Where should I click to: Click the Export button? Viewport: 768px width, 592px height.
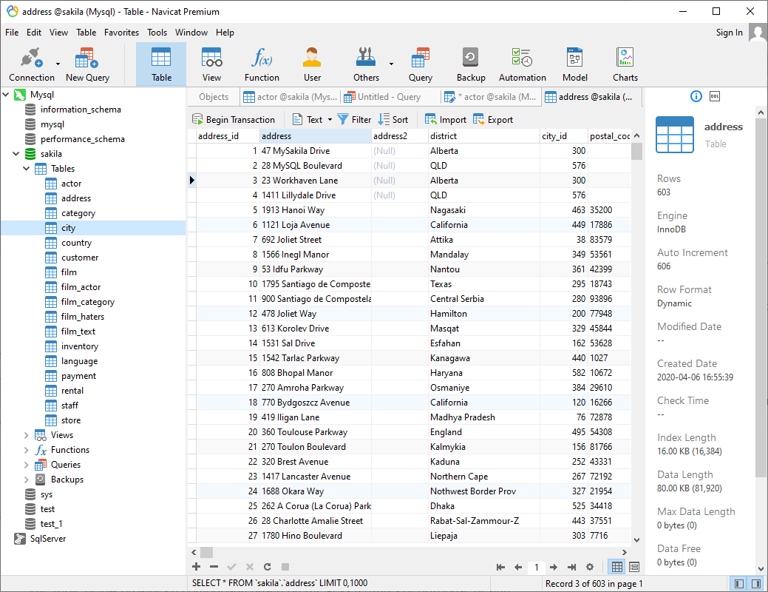493,120
